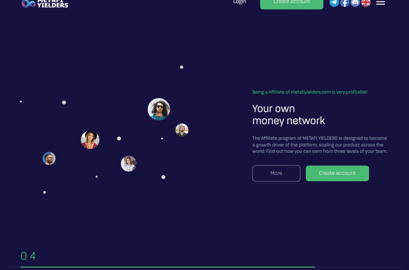409x270 pixels.
Task: Open the hamburger menu
Action: pyautogui.click(x=381, y=3)
